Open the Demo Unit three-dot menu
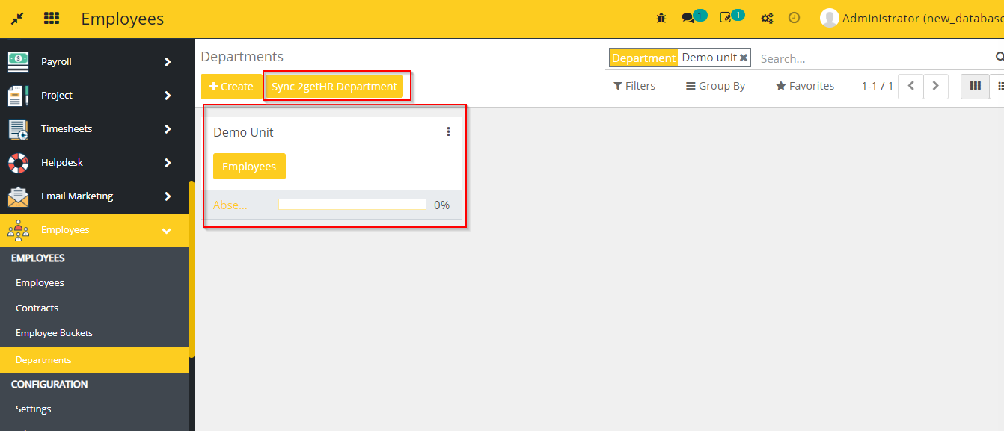This screenshot has height=431, width=1004. click(x=448, y=132)
